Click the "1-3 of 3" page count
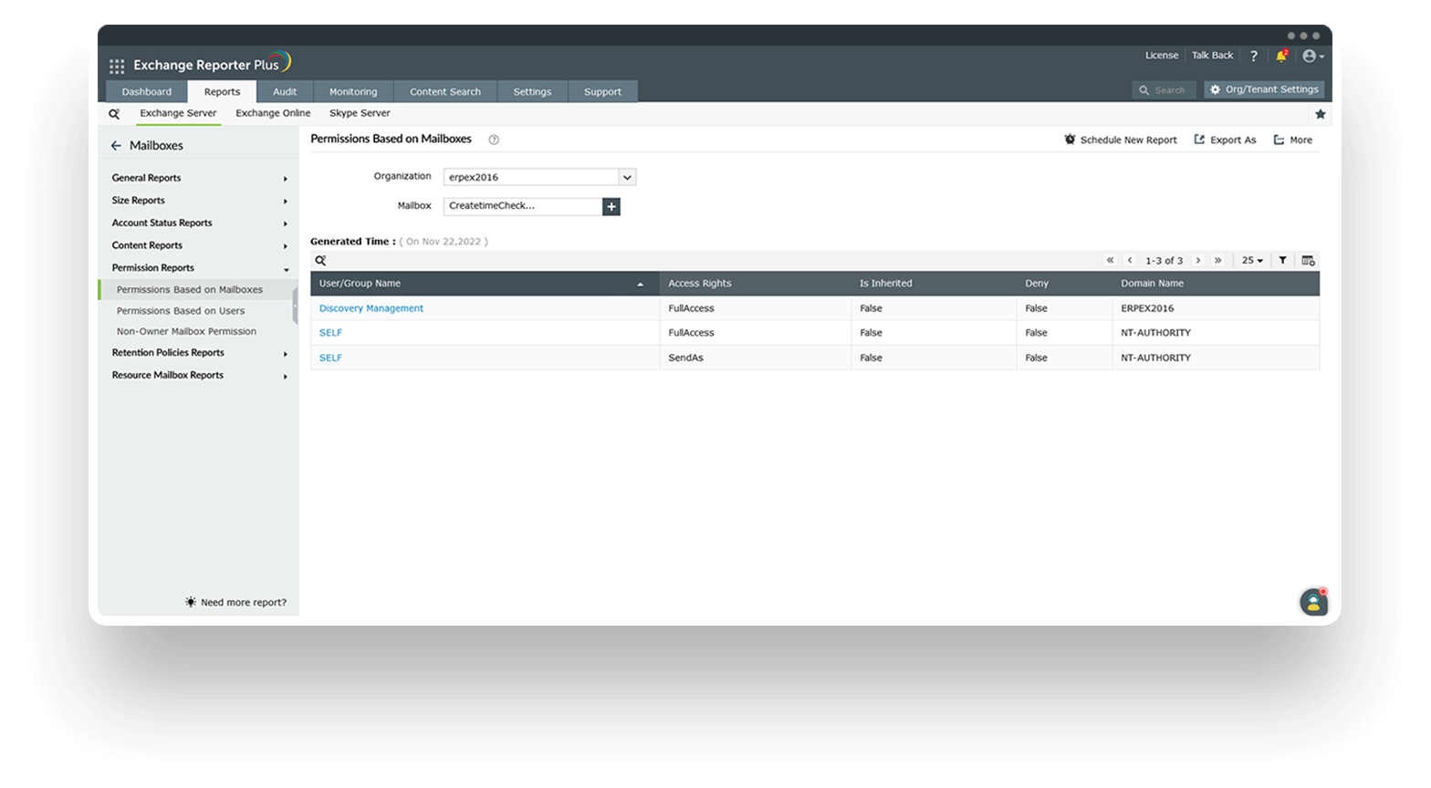This screenshot has height=788, width=1431. (x=1164, y=261)
